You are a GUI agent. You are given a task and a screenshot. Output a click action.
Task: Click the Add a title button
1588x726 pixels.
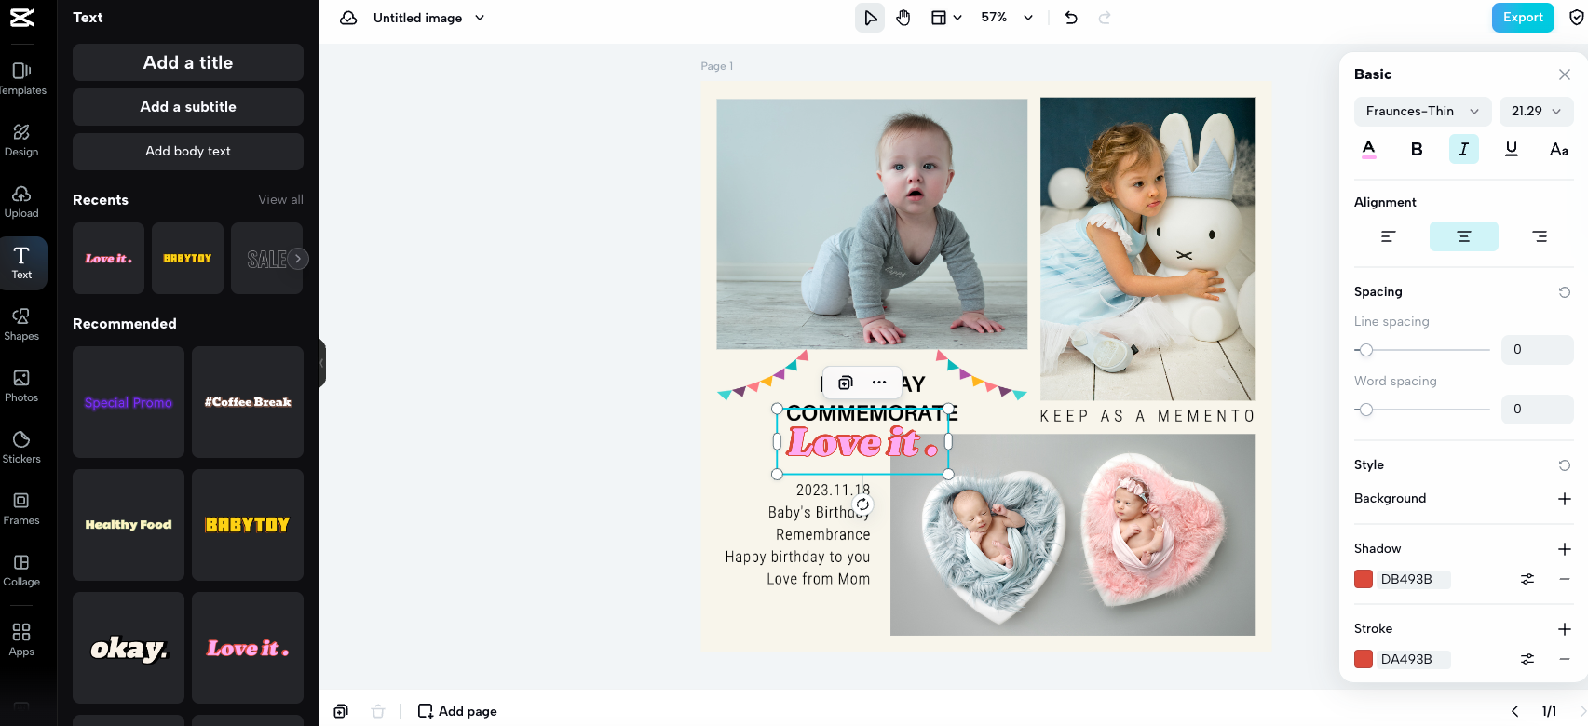(x=188, y=62)
